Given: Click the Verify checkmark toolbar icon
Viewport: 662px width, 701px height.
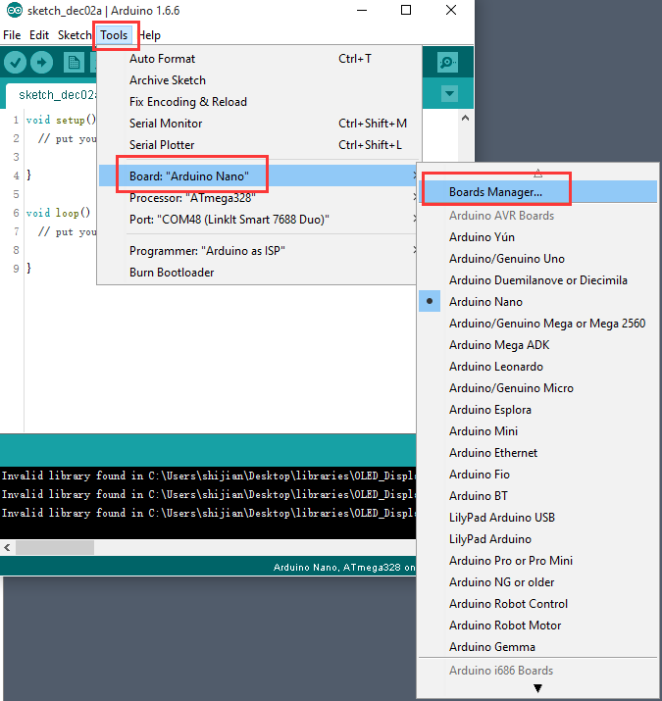Looking at the screenshot, I should tap(16, 63).
